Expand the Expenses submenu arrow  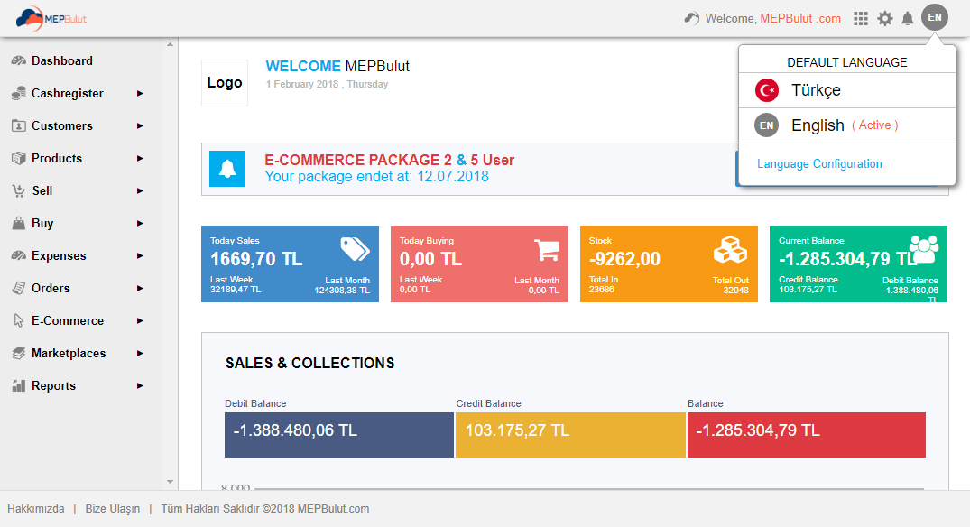point(140,255)
